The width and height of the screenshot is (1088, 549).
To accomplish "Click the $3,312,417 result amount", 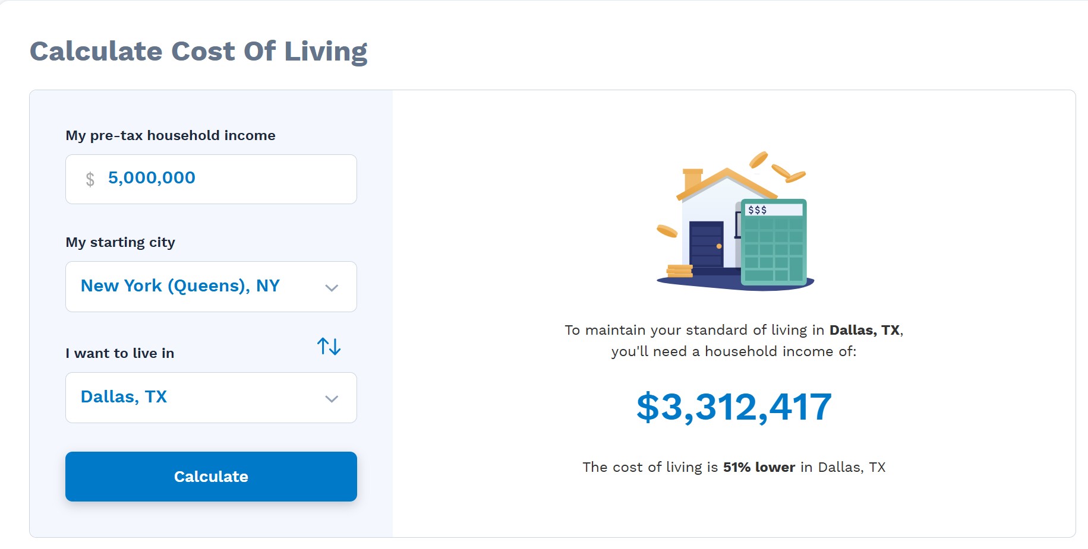I will [x=734, y=407].
